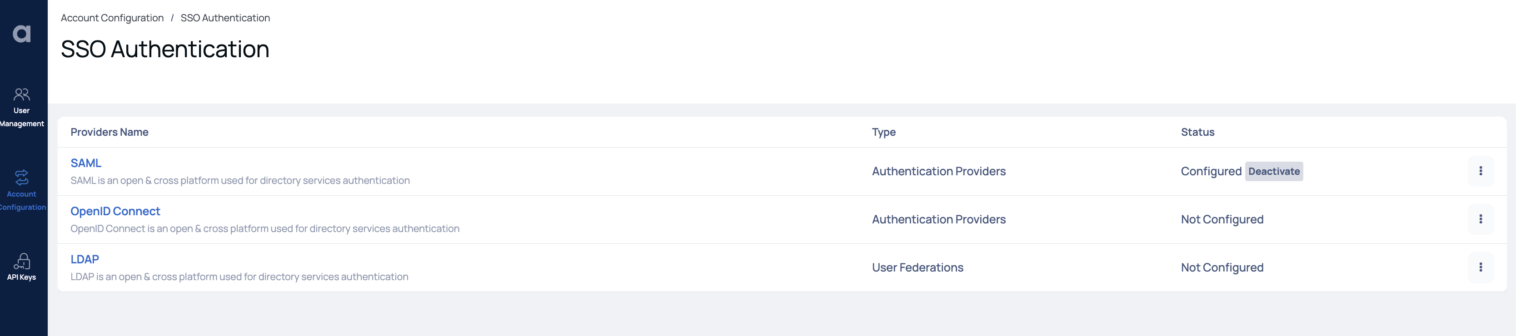This screenshot has height=336, width=1516.
Task: Open the three-dot menu for LDAP
Action: (x=1481, y=268)
